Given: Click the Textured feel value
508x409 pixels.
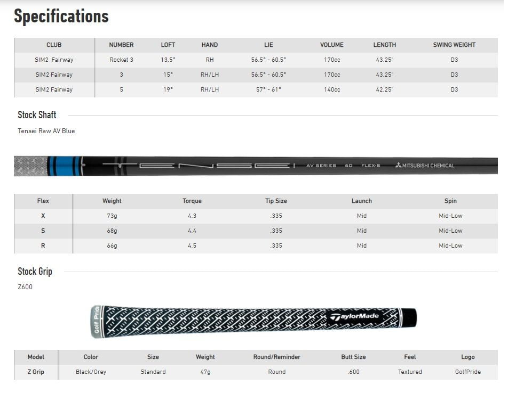Looking at the screenshot, I should pyautogui.click(x=410, y=372).
